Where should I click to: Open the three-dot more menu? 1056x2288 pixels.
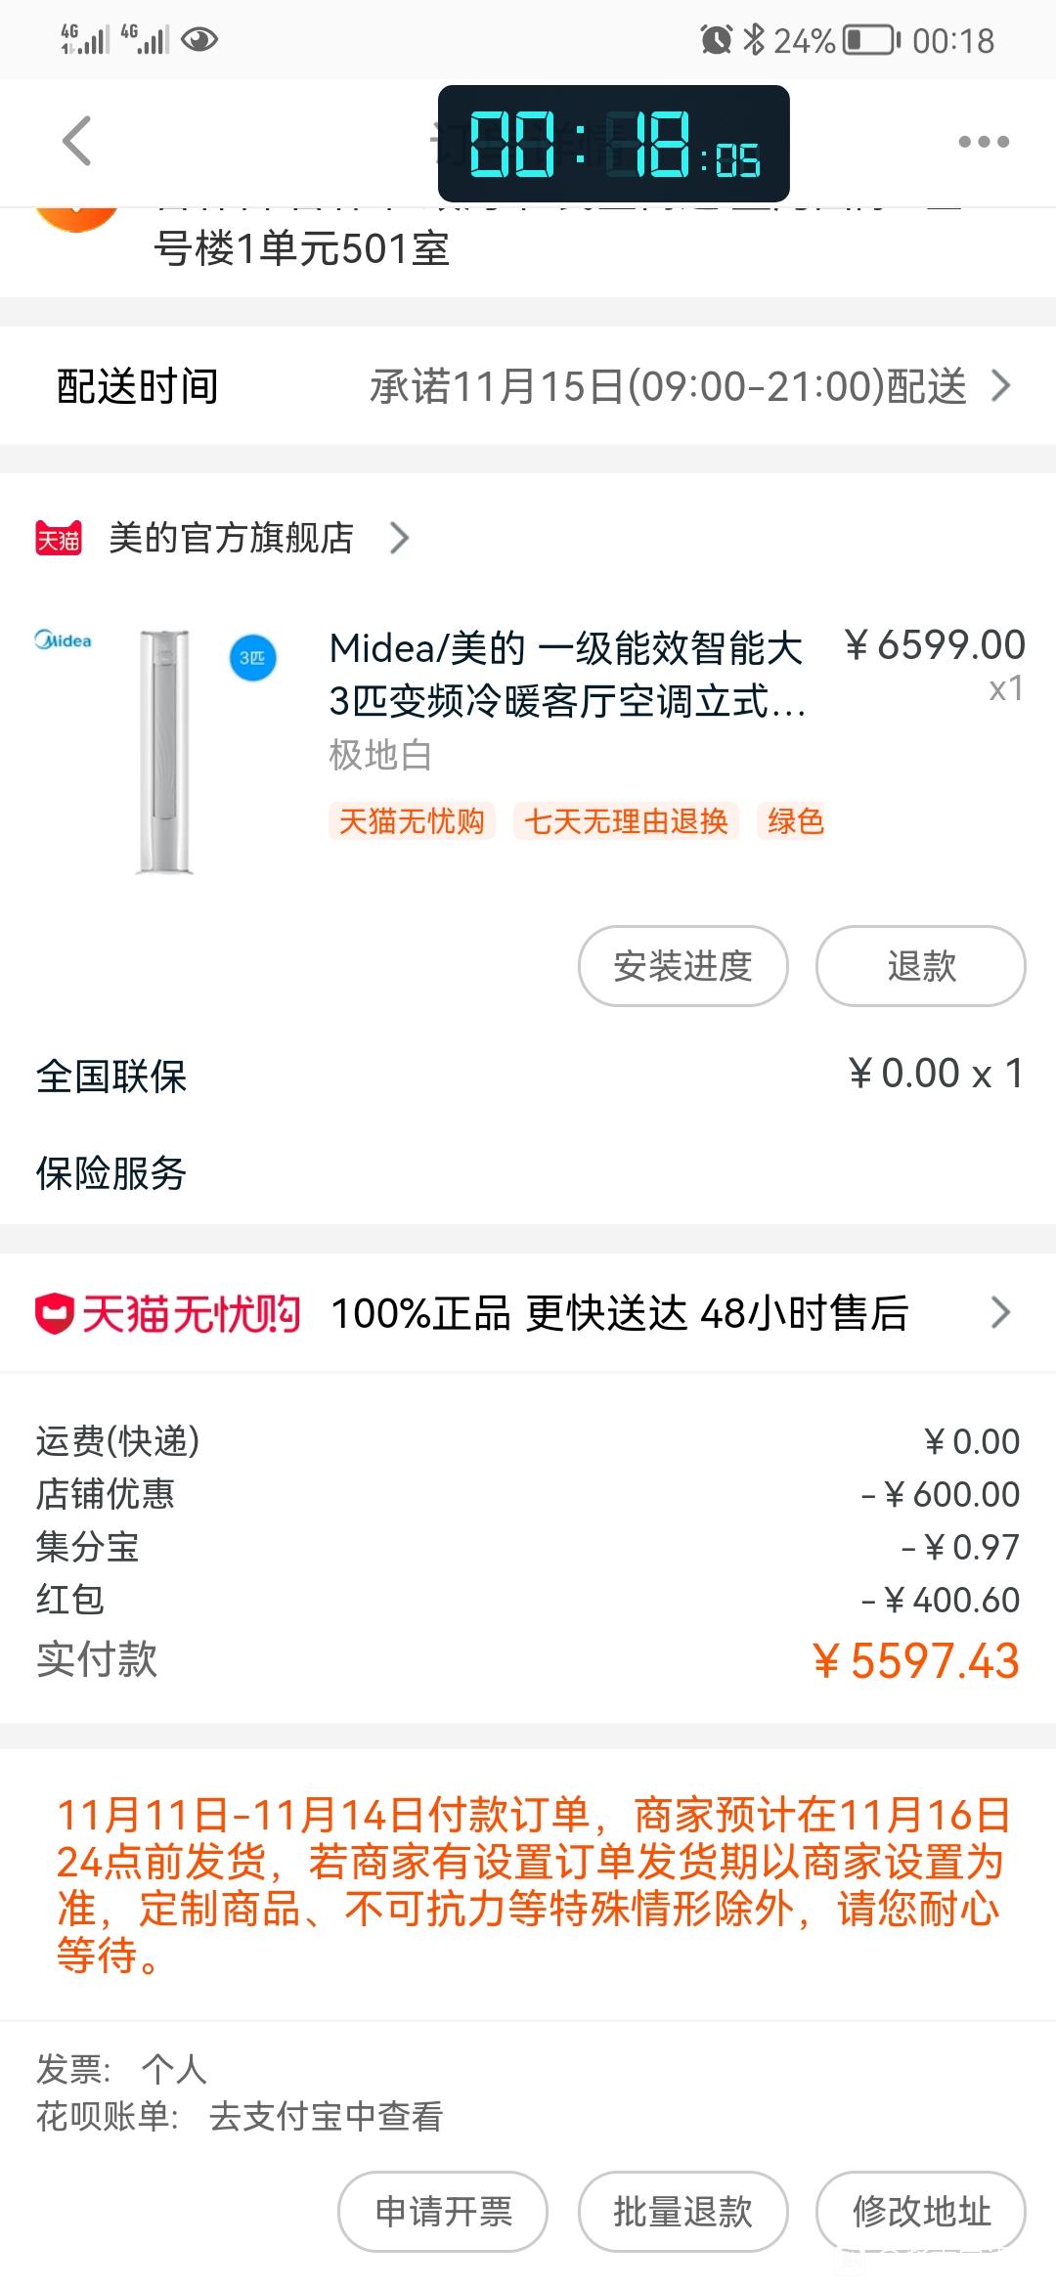click(x=984, y=142)
